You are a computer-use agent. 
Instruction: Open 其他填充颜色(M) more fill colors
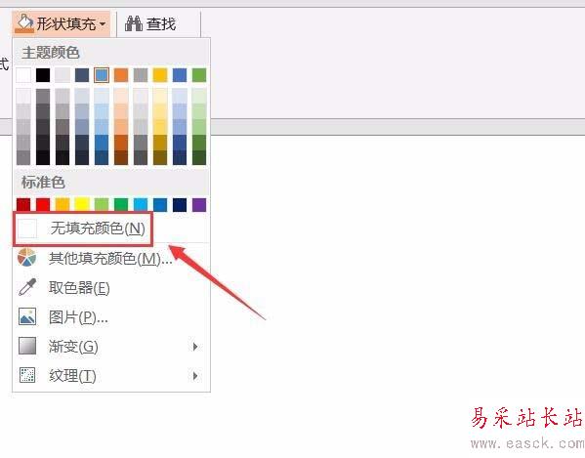[110, 258]
